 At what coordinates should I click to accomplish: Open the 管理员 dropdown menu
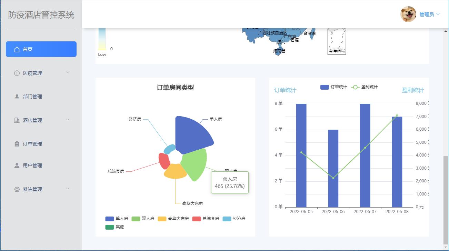(x=429, y=14)
